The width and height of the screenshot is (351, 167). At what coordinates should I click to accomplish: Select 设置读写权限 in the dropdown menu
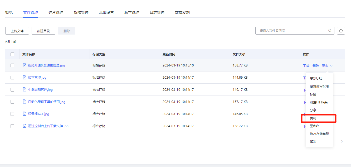pyautogui.click(x=319, y=86)
